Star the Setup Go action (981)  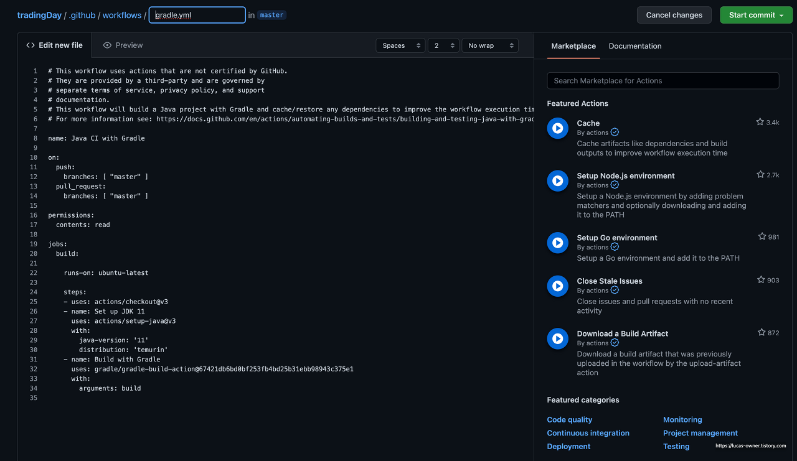click(x=762, y=236)
